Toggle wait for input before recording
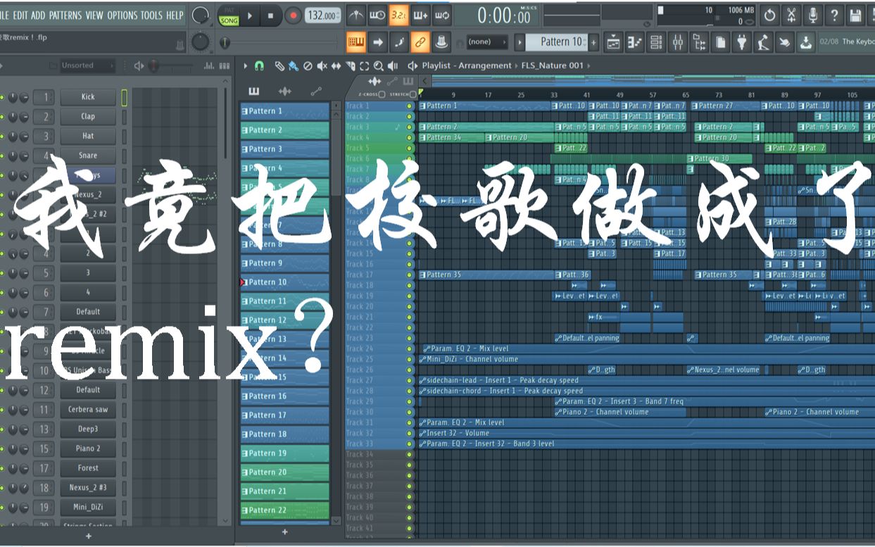875x547 pixels. click(377, 15)
